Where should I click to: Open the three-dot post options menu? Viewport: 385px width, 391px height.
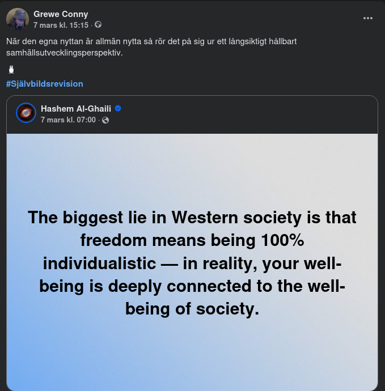point(368,18)
